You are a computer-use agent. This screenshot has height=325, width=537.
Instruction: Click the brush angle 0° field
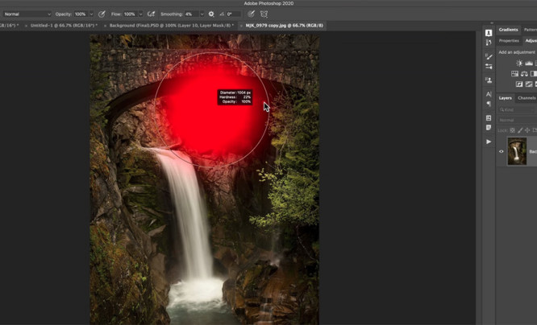coord(233,14)
